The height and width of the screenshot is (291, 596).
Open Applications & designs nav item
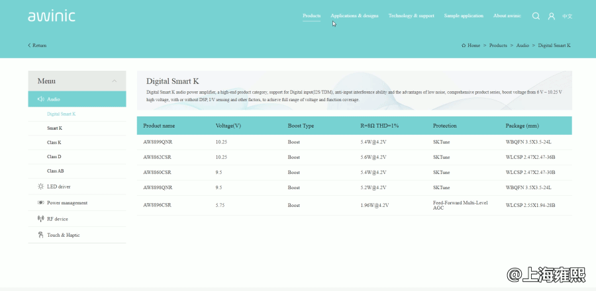click(x=354, y=16)
